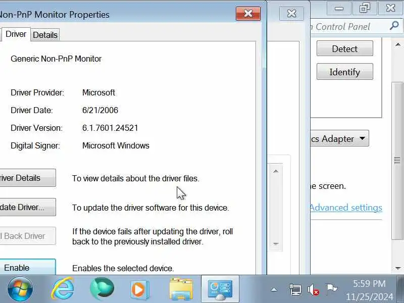Screen dimensions: 404x303
Task: Open Windows Media Player from taskbar
Action: [139, 289]
